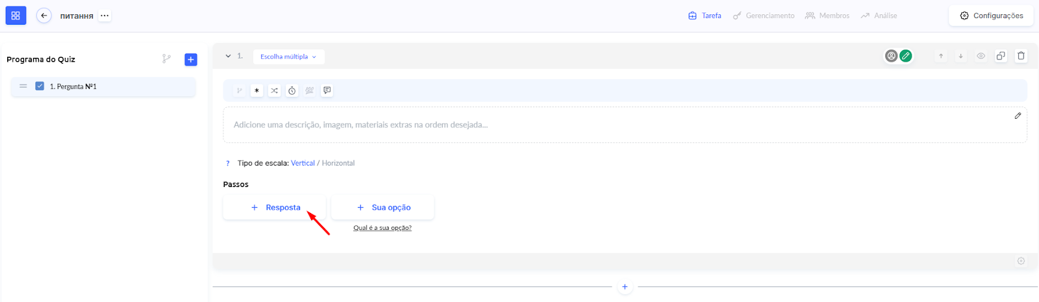Open the comment icon in question toolbar

pos(327,90)
